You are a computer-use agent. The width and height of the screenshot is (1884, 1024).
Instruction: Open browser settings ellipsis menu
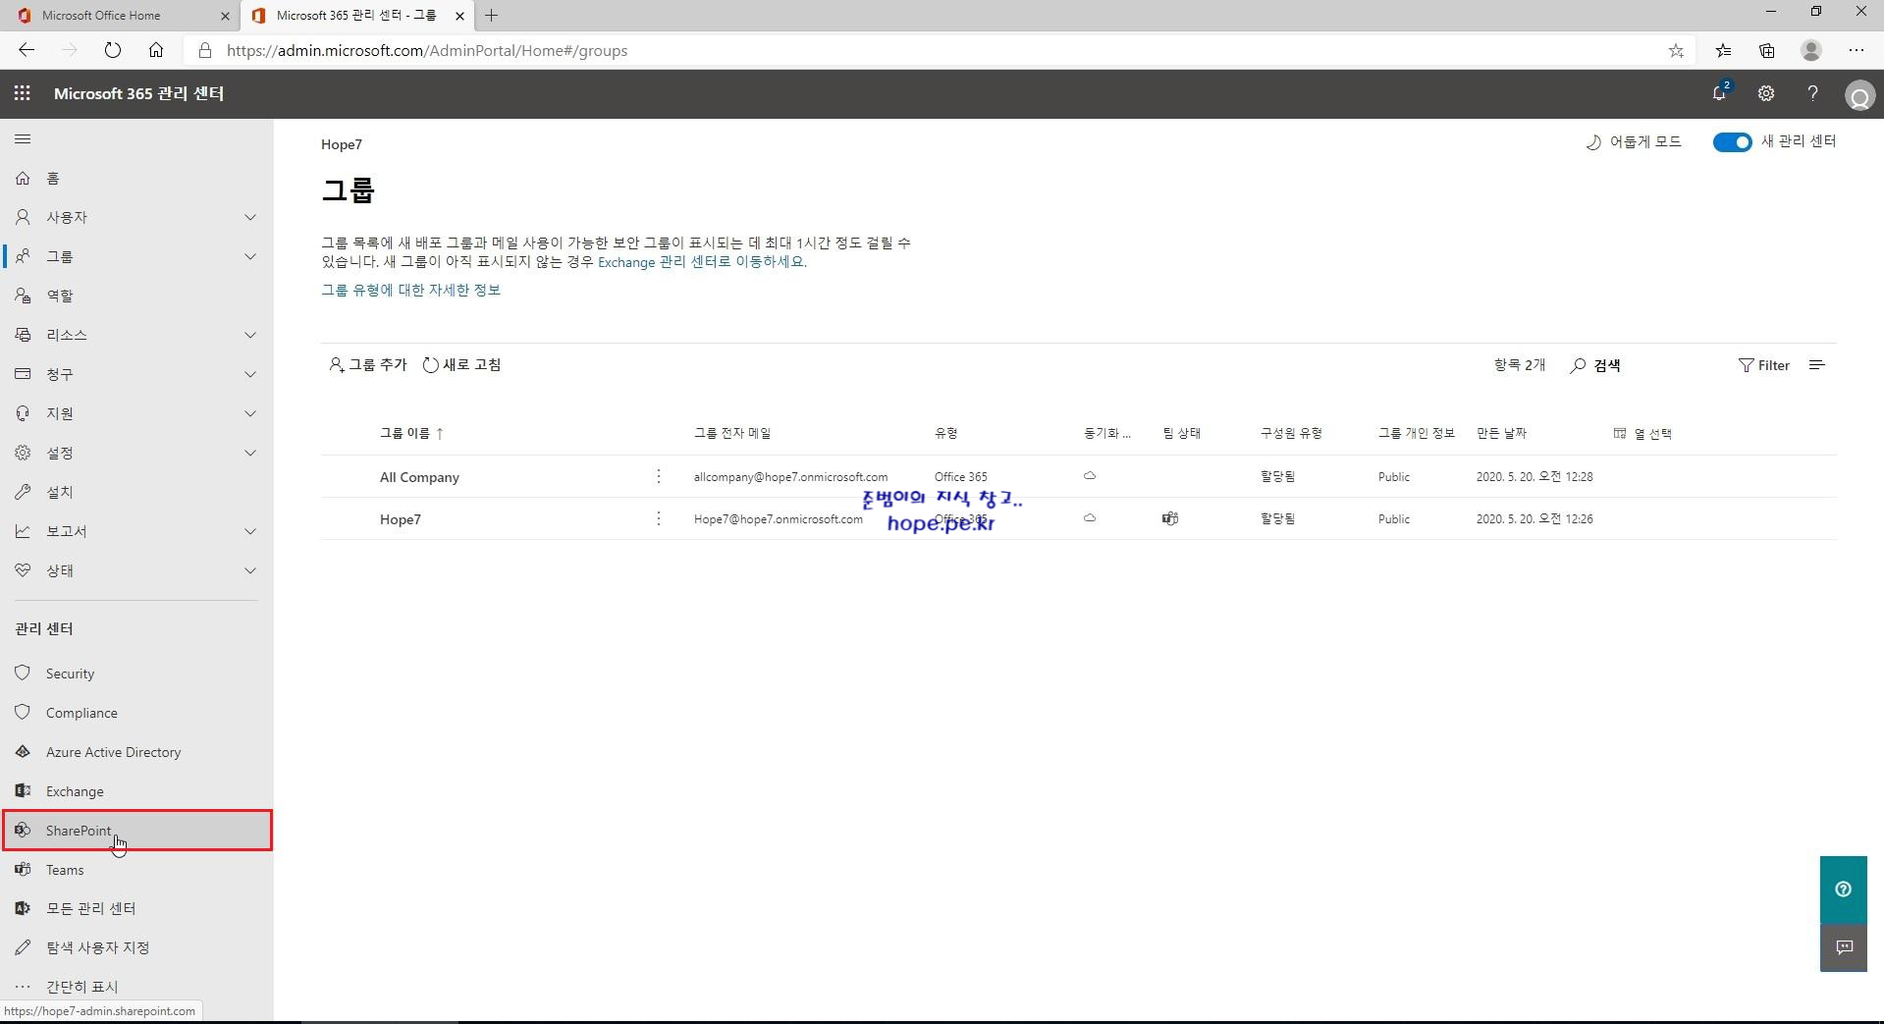(x=1856, y=50)
